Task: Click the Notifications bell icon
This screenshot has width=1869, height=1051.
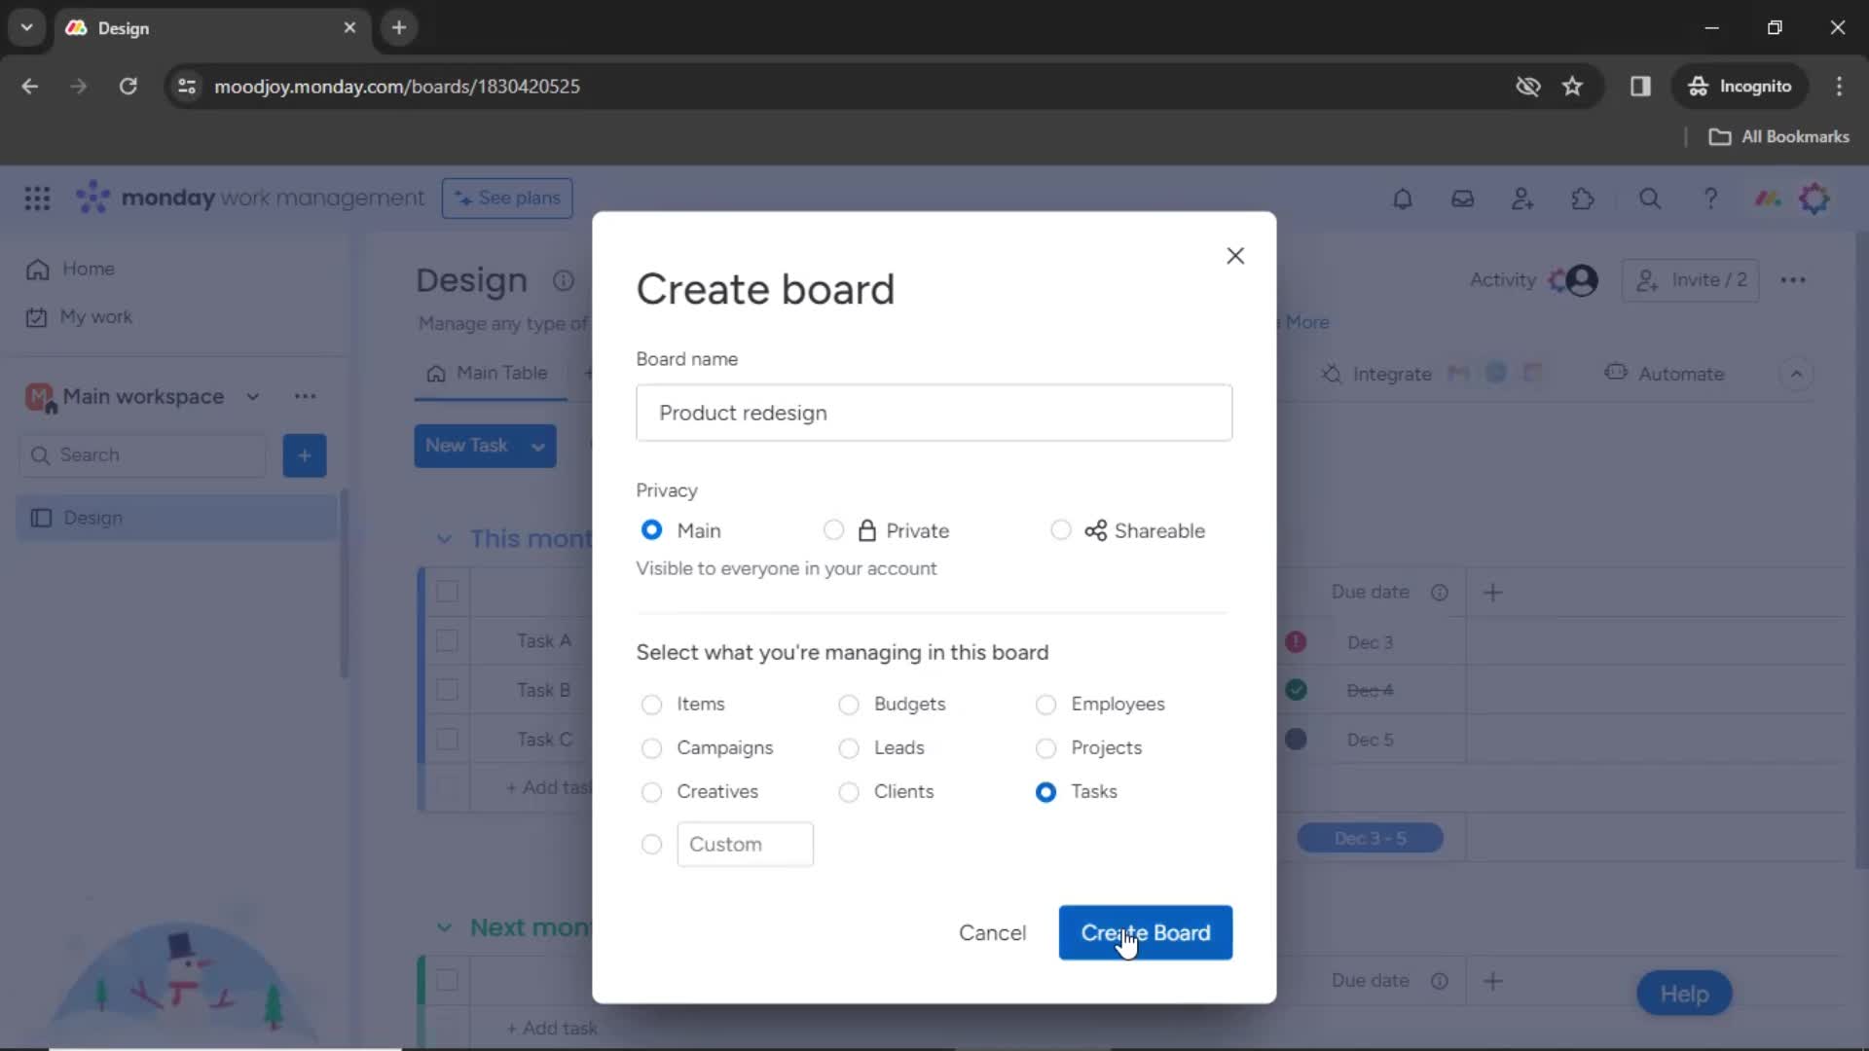Action: [x=1401, y=199]
